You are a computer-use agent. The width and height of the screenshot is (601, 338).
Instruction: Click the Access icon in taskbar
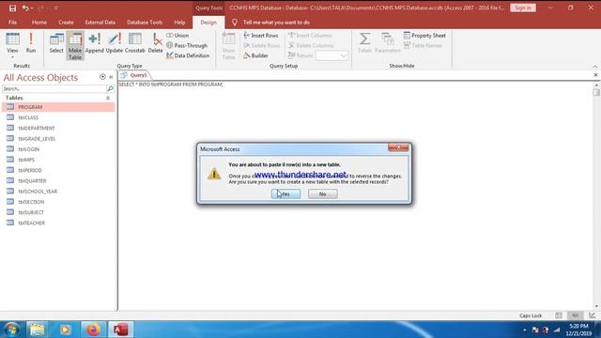pyautogui.click(x=120, y=330)
